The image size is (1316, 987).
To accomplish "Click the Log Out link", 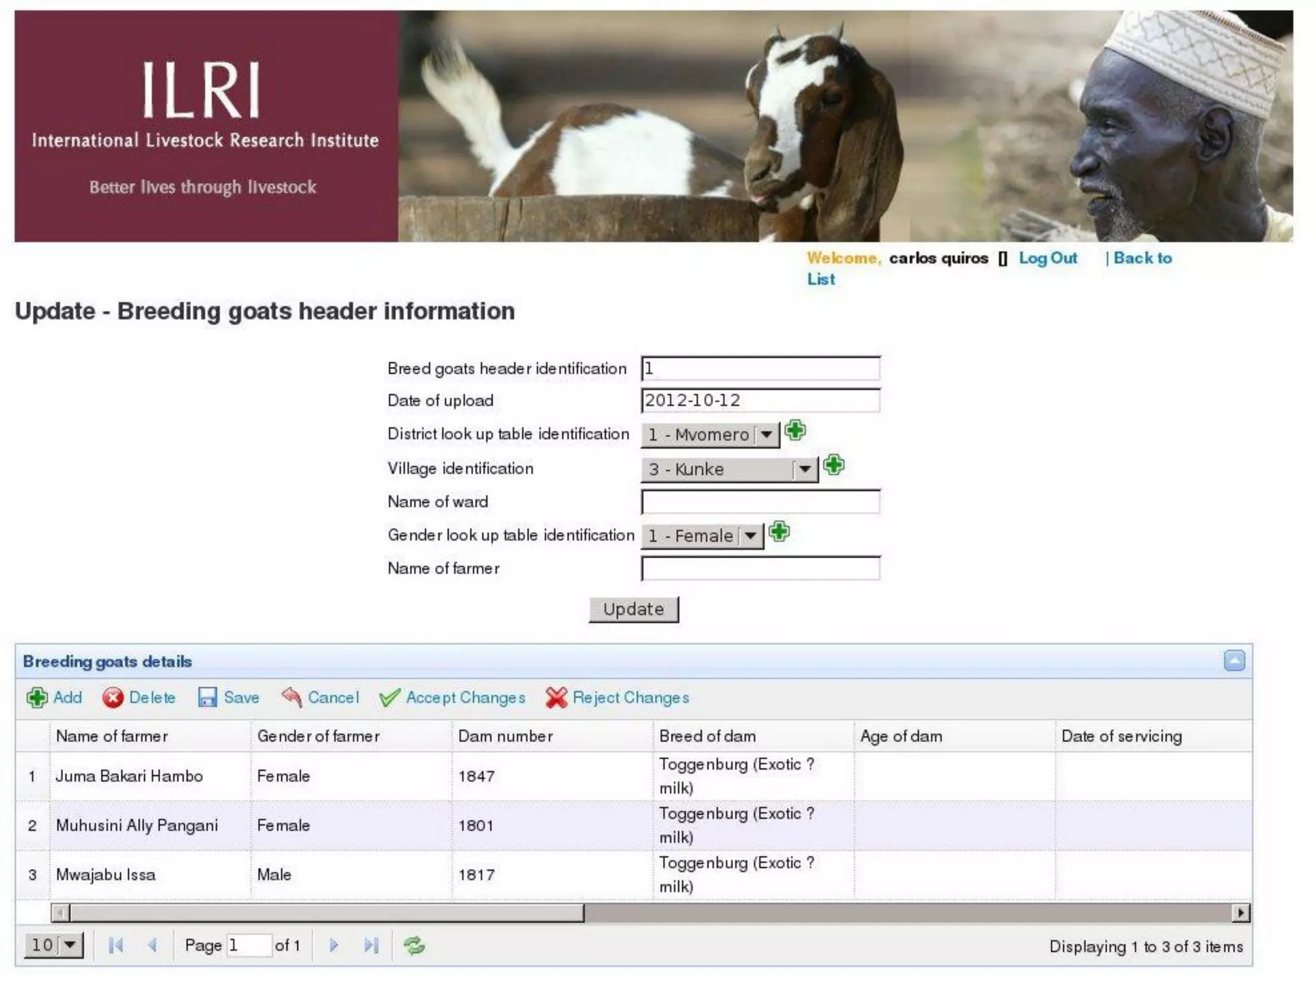I will 1047,258.
